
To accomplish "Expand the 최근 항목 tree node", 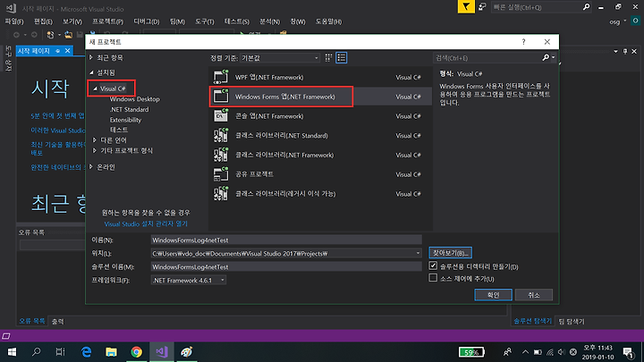I will click(x=91, y=57).
